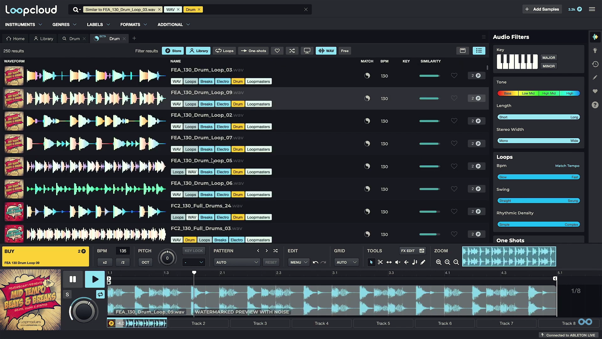This screenshot has width=602, height=339.
Task: Open the Pattern AUTO dropdown
Action: coord(237,262)
